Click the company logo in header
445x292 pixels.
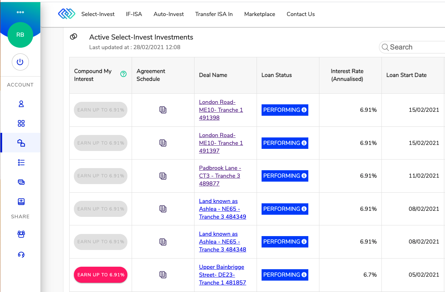pos(67,14)
